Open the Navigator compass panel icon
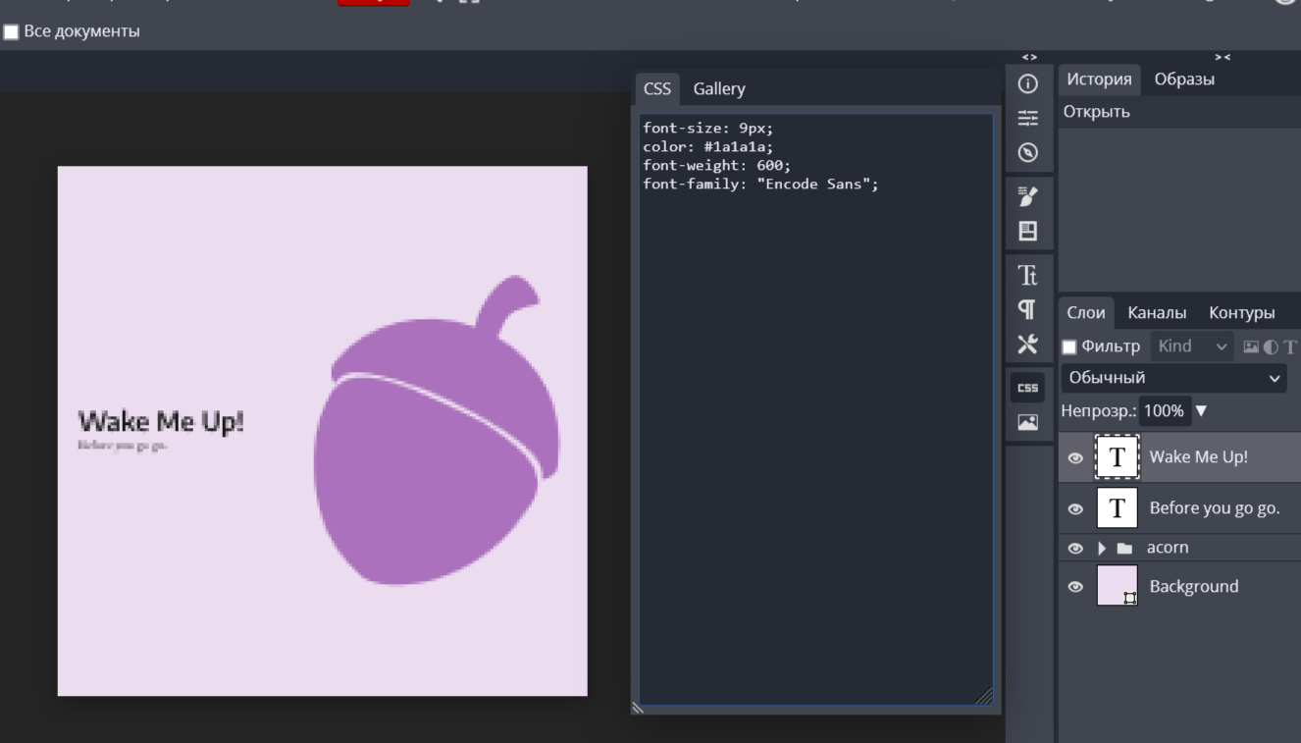The height and width of the screenshot is (743, 1301). click(x=1027, y=152)
